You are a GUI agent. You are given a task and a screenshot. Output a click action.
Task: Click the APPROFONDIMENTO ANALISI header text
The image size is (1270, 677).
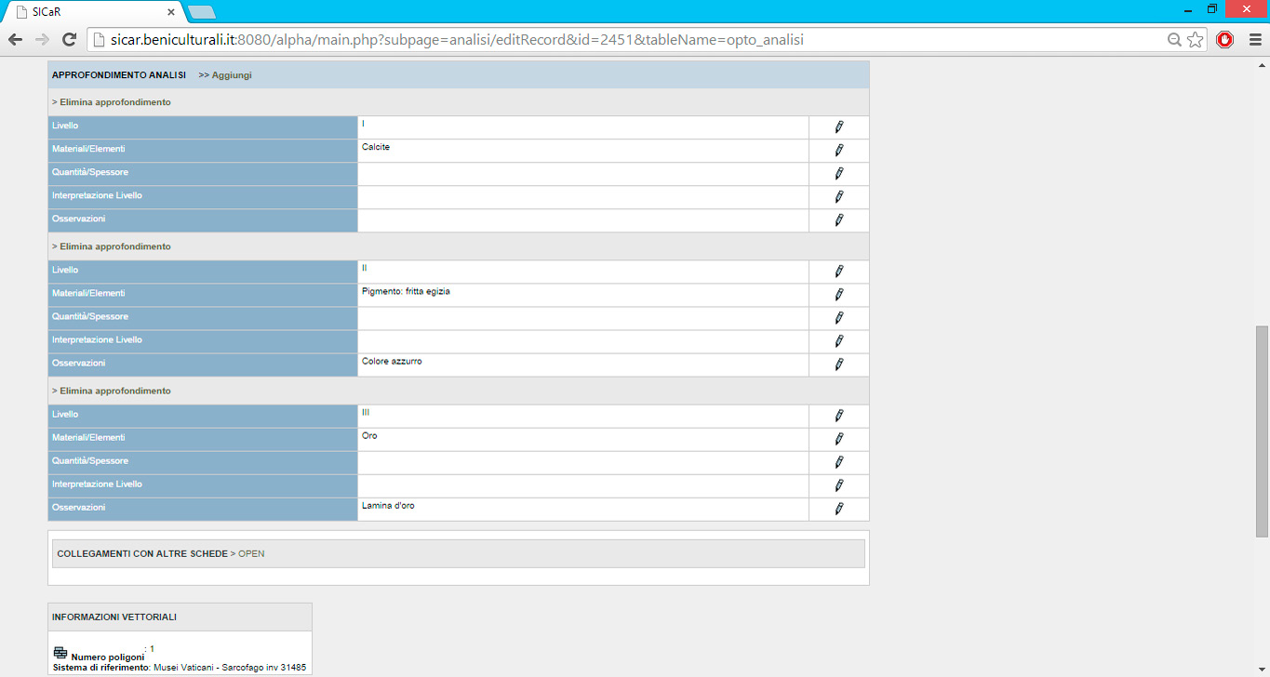click(x=119, y=75)
